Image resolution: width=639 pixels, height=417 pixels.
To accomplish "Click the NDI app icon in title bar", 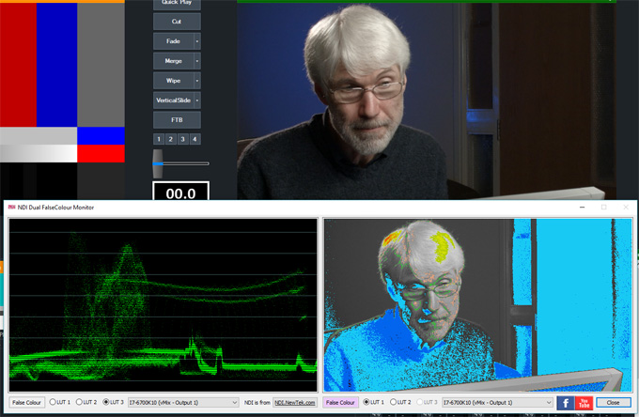I will coord(11,208).
